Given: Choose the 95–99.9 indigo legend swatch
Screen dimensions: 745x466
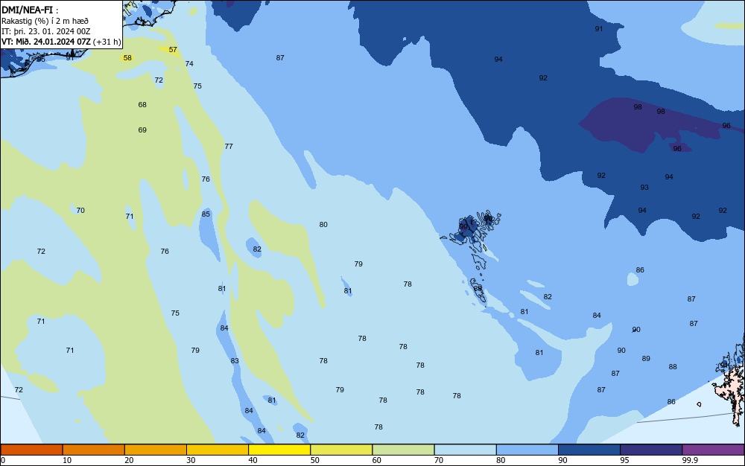Looking at the screenshot, I should coord(651,450).
